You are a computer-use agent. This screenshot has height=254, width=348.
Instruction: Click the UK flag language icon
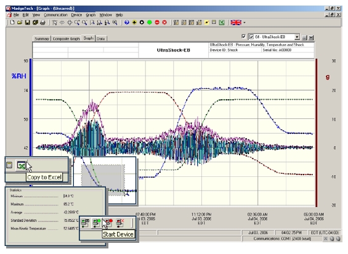tap(236, 22)
